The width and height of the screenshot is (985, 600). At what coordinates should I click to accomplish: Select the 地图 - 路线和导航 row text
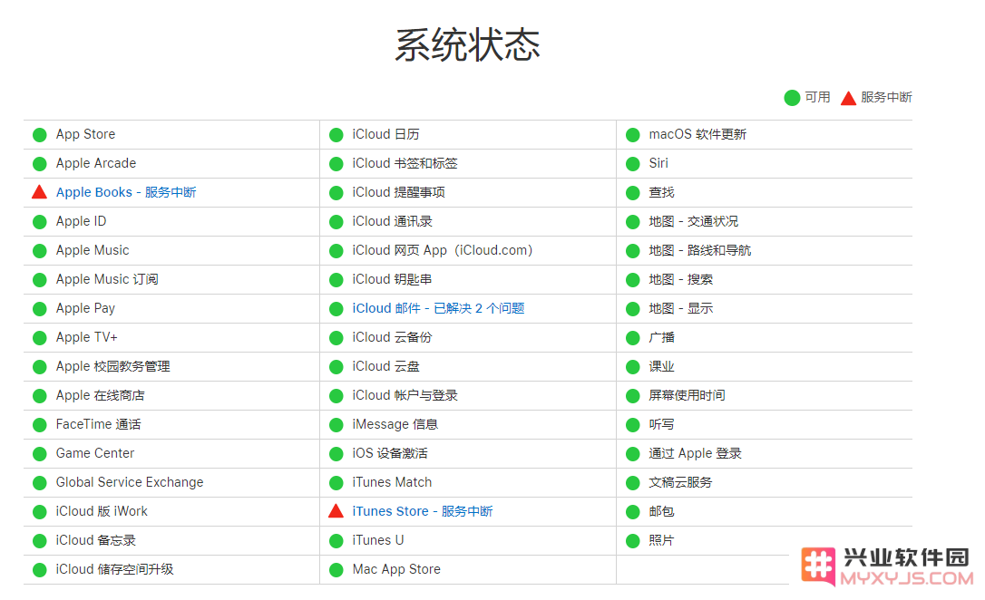coord(700,250)
